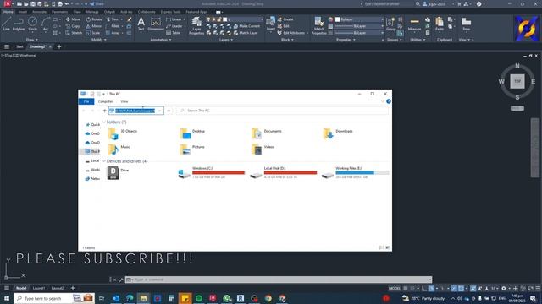This screenshot has width=542, height=304.
Task: Open the Express Tools ribbon tab
Action: point(170,12)
